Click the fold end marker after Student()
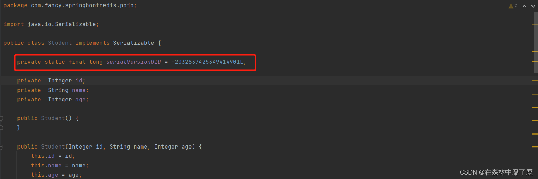This screenshot has width=538, height=179. pyautogui.click(x=1, y=128)
